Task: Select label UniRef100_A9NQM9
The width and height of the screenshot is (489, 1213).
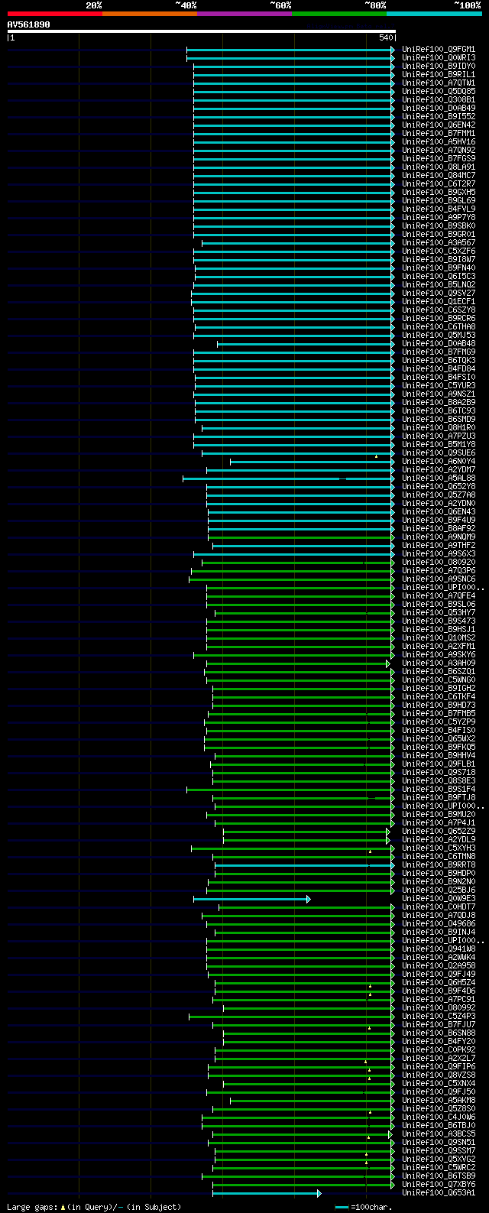Action: (x=439, y=537)
